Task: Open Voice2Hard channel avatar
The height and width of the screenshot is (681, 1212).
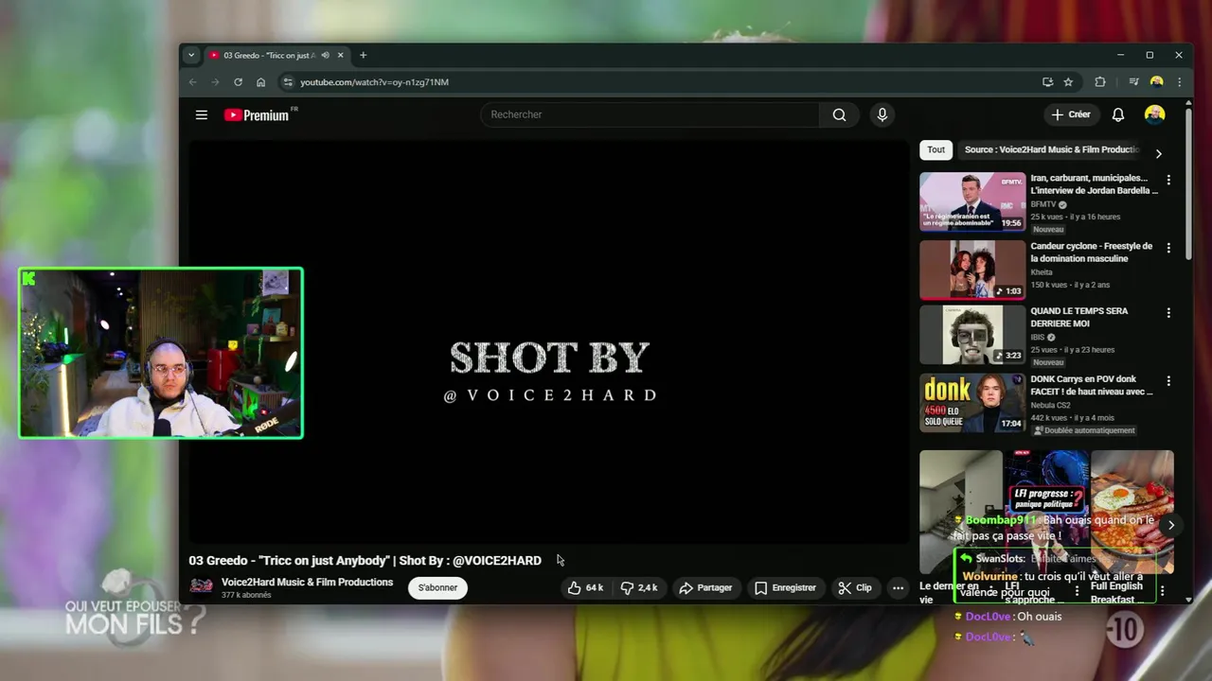Action: pos(201,586)
